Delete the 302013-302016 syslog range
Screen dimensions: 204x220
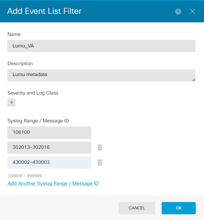pyautogui.click(x=100, y=148)
